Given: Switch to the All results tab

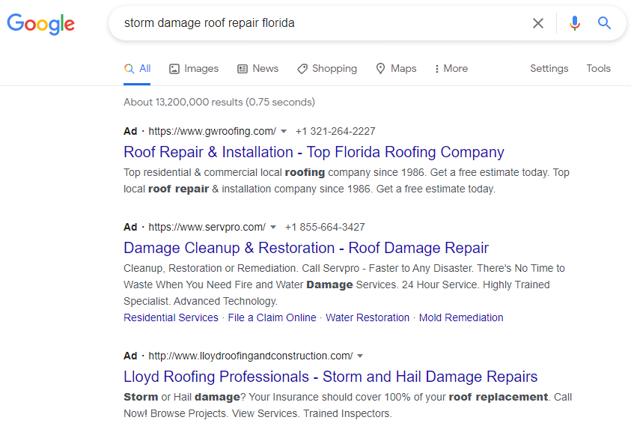Looking at the screenshot, I should click(138, 68).
